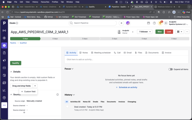Image resolution: width=192 pixels, height=120 pixels.
Task: Click the Qualified stage link
Action: coord(23,43)
